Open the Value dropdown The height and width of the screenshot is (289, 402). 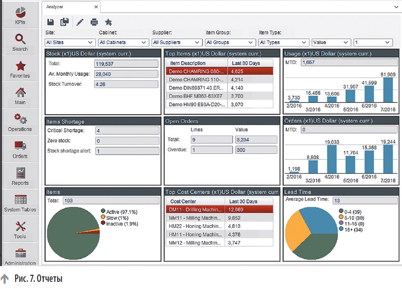pyautogui.click(x=331, y=42)
